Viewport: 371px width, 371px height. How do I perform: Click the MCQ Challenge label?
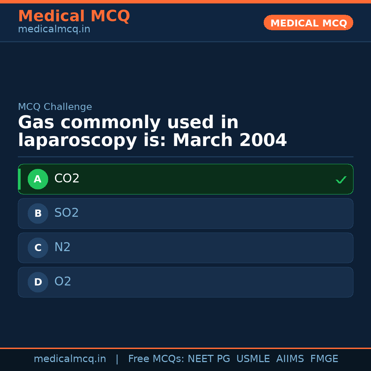(x=55, y=107)
